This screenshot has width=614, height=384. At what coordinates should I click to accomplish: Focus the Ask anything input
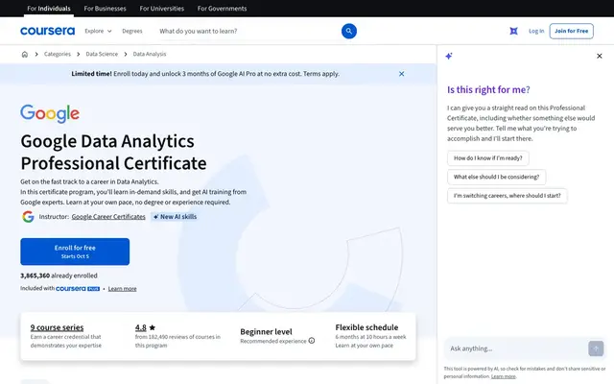[515, 348]
